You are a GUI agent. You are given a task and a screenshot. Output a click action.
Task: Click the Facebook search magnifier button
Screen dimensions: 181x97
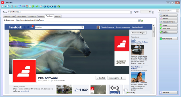pos(82,27)
